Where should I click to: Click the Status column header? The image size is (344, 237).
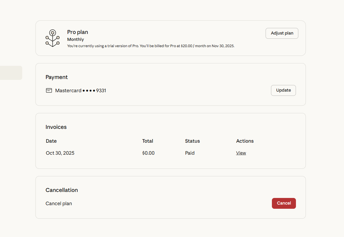pyautogui.click(x=192, y=141)
